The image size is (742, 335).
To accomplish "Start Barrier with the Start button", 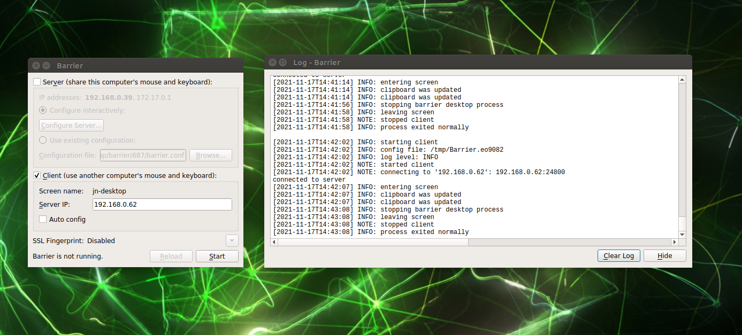I will pos(217,256).
